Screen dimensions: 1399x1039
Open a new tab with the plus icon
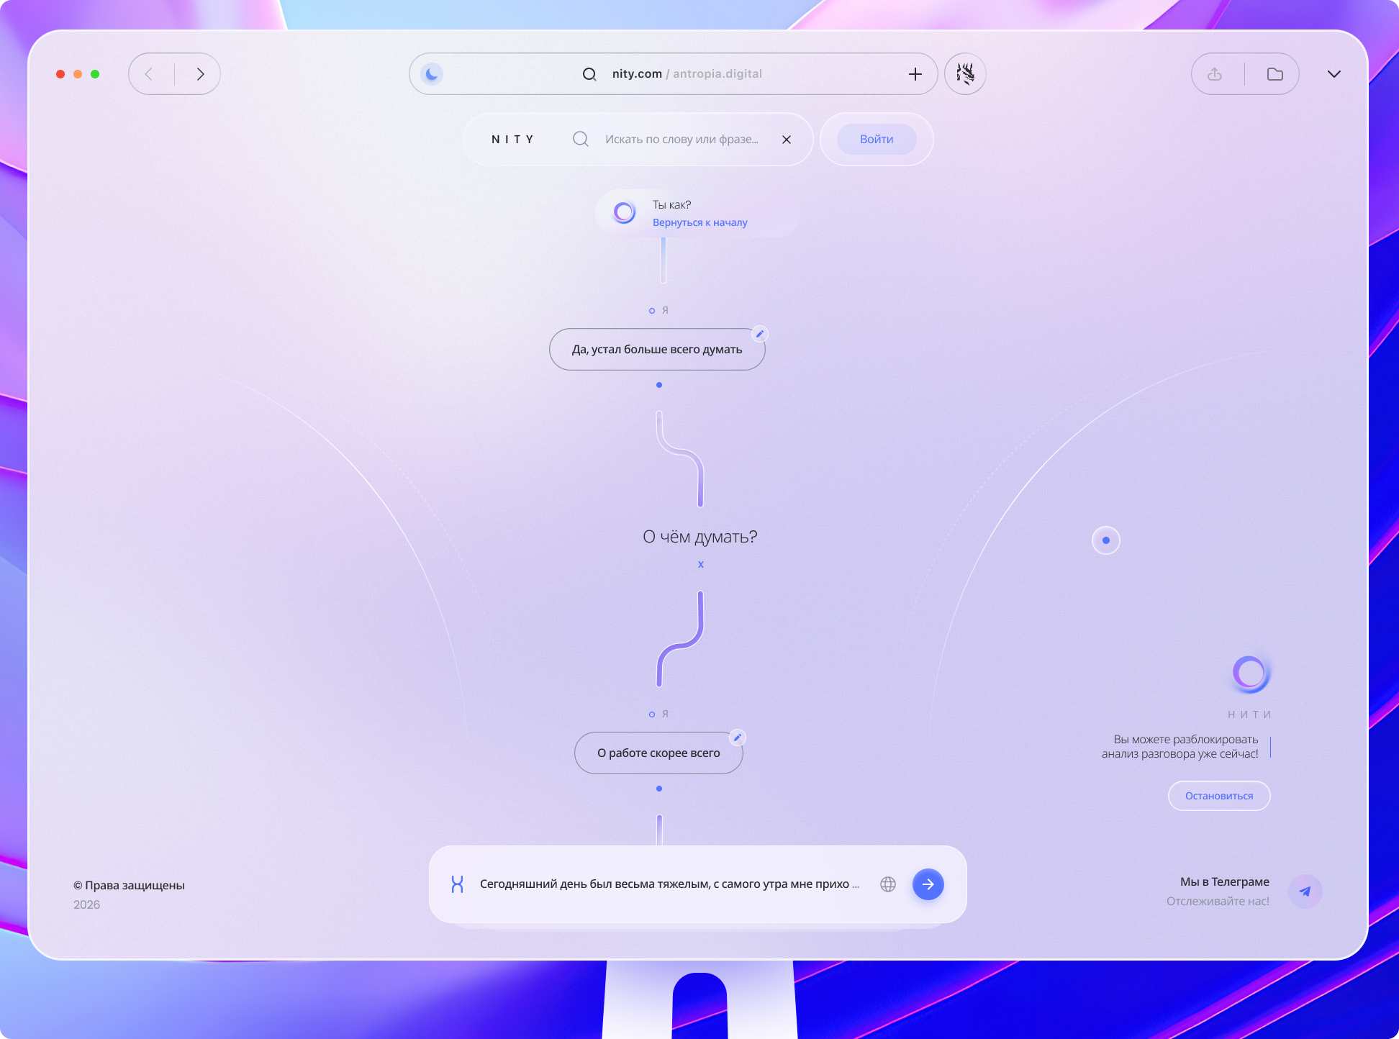915,74
